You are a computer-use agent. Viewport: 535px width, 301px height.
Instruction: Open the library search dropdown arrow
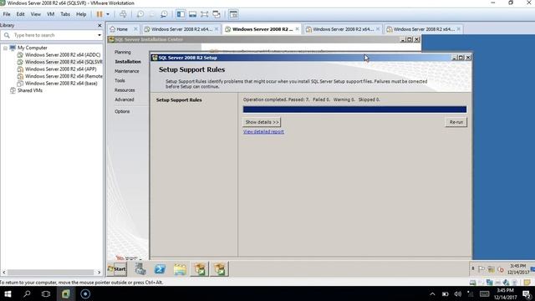pos(99,35)
